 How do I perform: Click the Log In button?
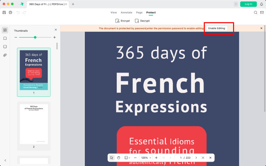248,4
